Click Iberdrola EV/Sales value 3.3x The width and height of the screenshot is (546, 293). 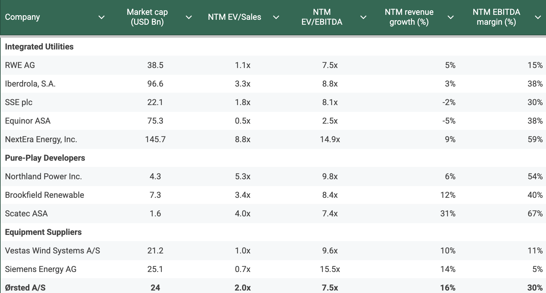pos(243,84)
